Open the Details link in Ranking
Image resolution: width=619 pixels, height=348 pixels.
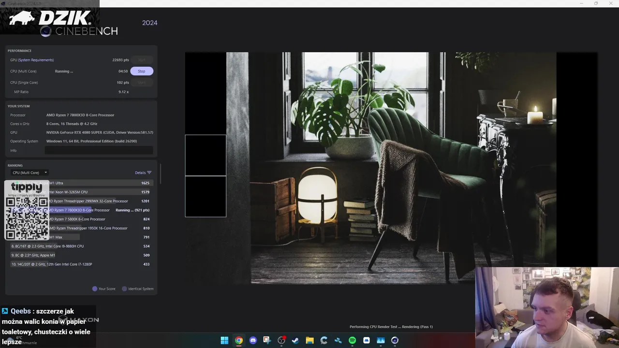(140, 173)
